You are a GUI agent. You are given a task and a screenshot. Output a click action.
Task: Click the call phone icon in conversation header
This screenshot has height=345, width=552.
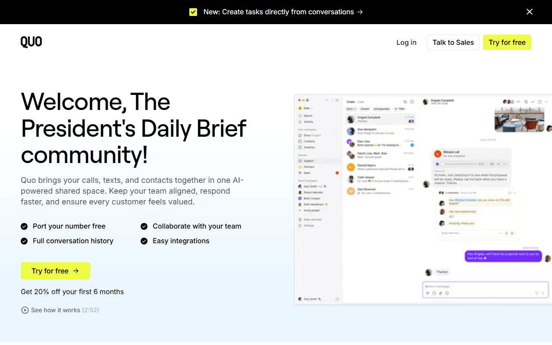pyautogui.click(x=526, y=102)
